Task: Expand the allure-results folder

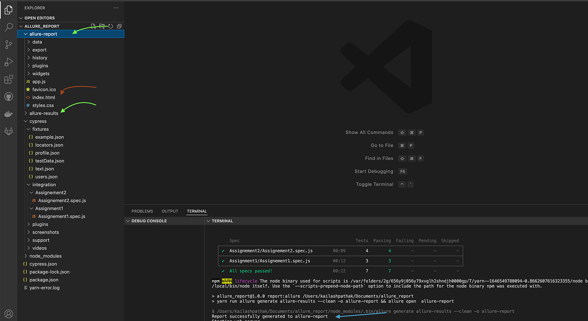Action: 71,113
